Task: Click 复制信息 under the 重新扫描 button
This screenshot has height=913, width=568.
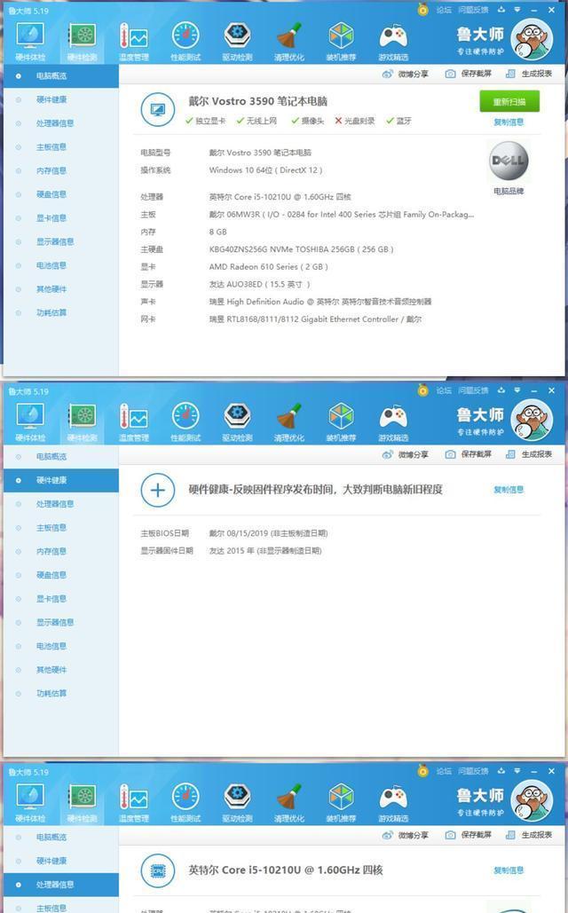Action: pos(509,122)
